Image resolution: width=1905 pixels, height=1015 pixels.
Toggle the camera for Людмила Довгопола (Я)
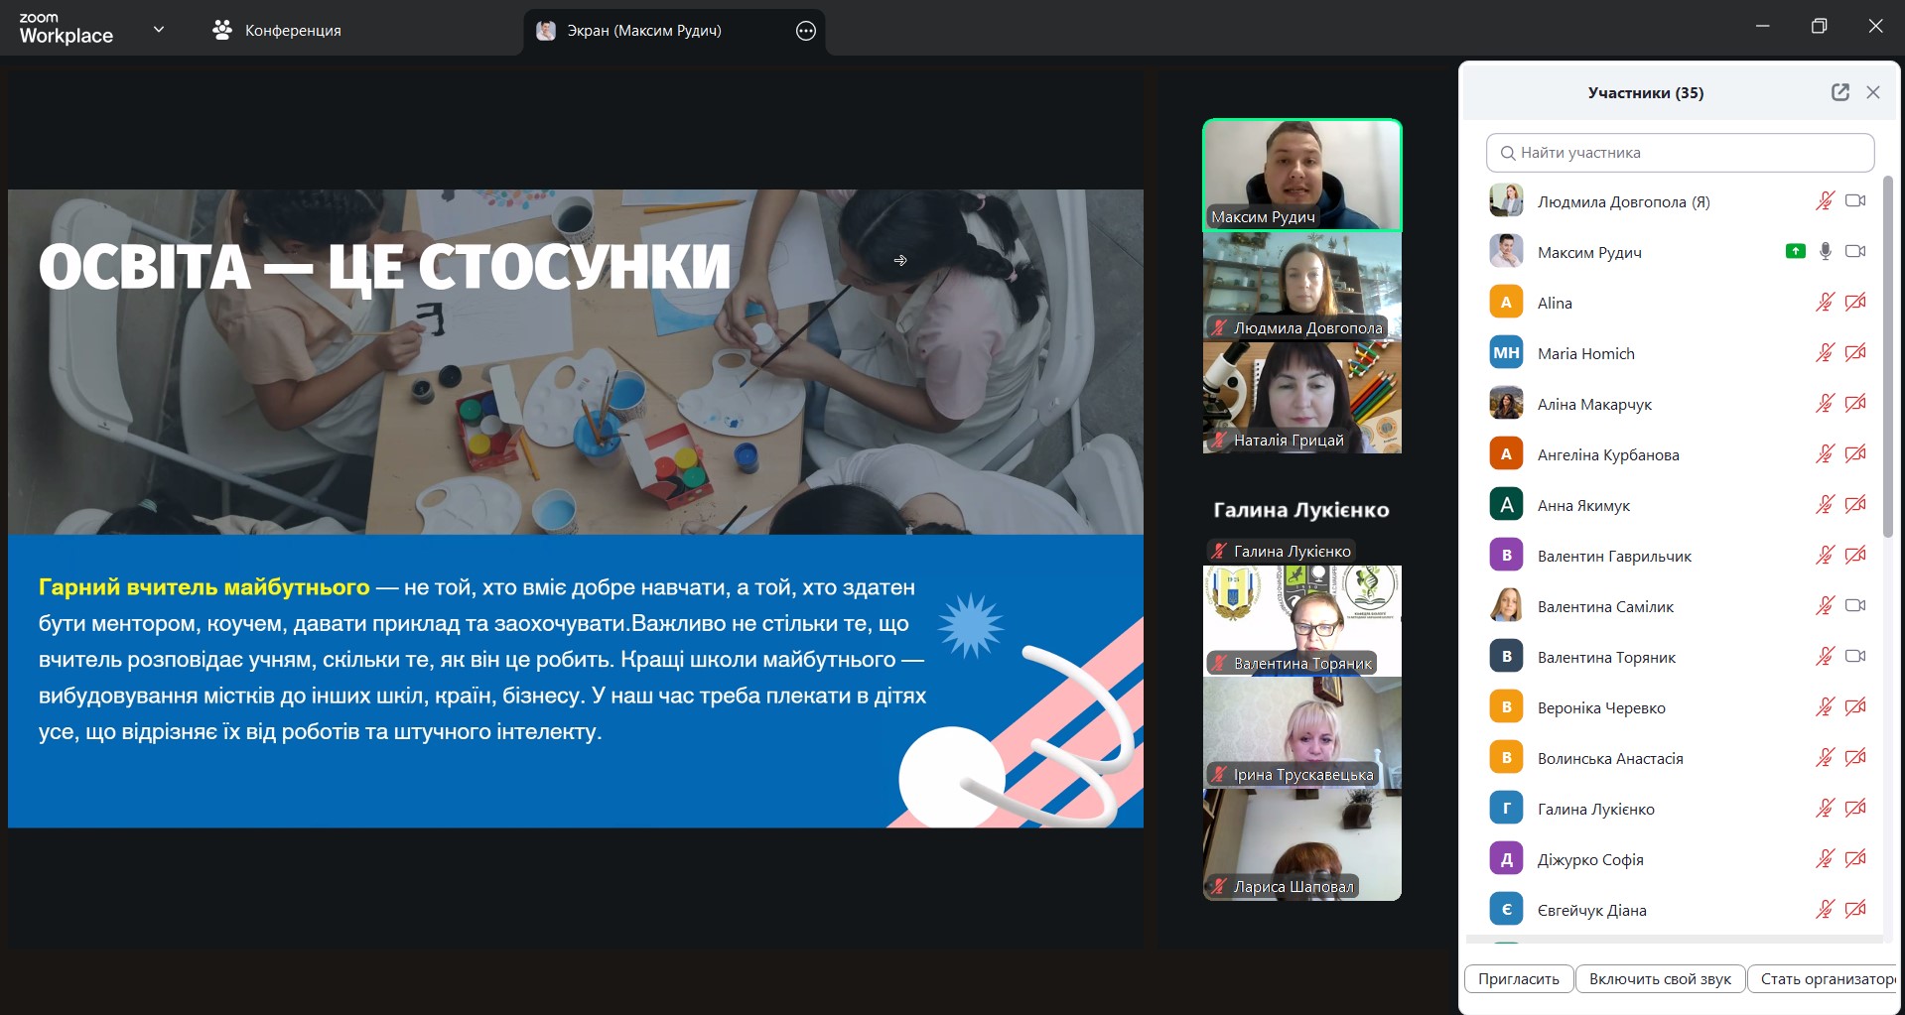(1854, 200)
